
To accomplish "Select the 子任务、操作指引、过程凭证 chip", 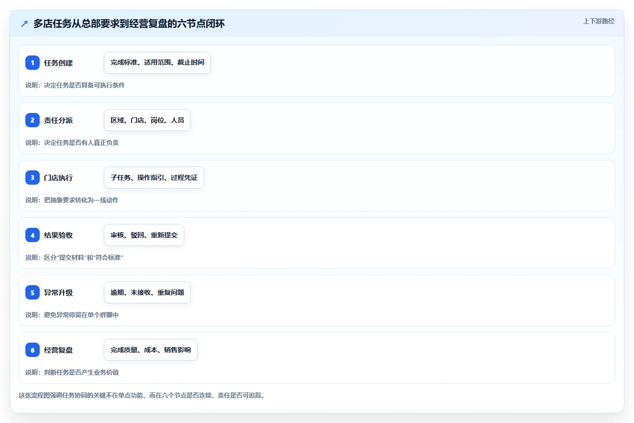I will (x=154, y=178).
